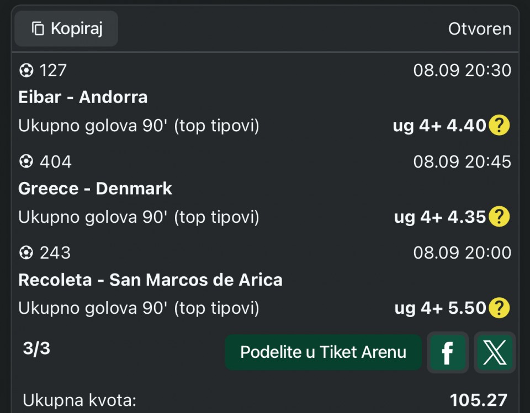Open the Greece - Denmark match
The width and height of the screenshot is (530, 413).
(x=95, y=189)
